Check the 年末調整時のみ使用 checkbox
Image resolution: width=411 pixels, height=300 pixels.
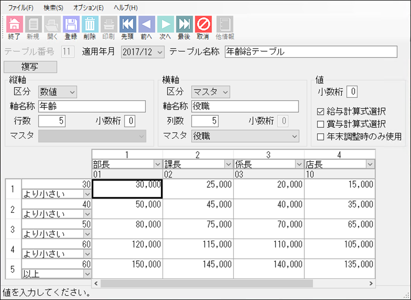[320, 137]
